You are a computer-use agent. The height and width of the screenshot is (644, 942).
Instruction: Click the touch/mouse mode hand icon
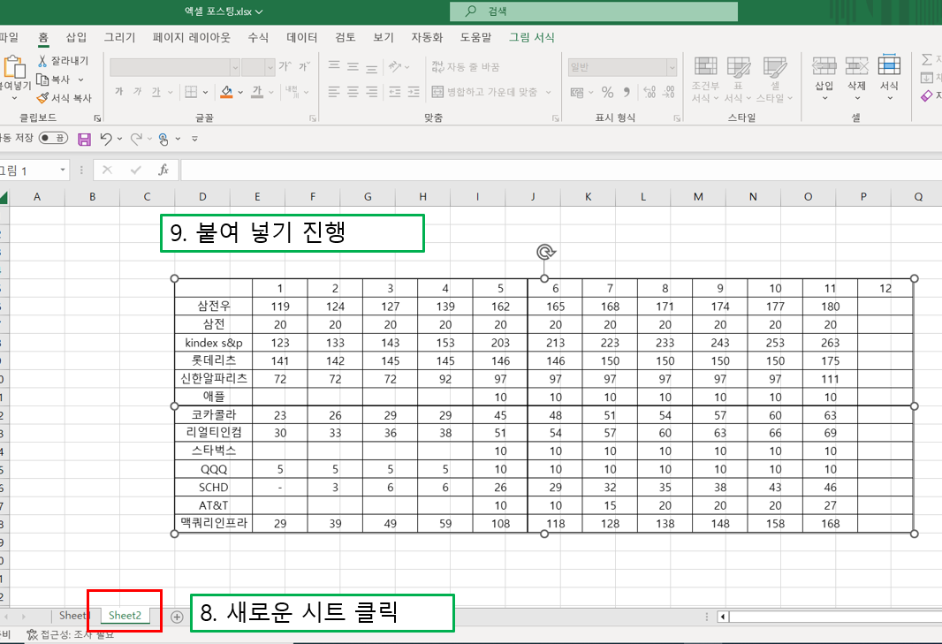pos(163,140)
